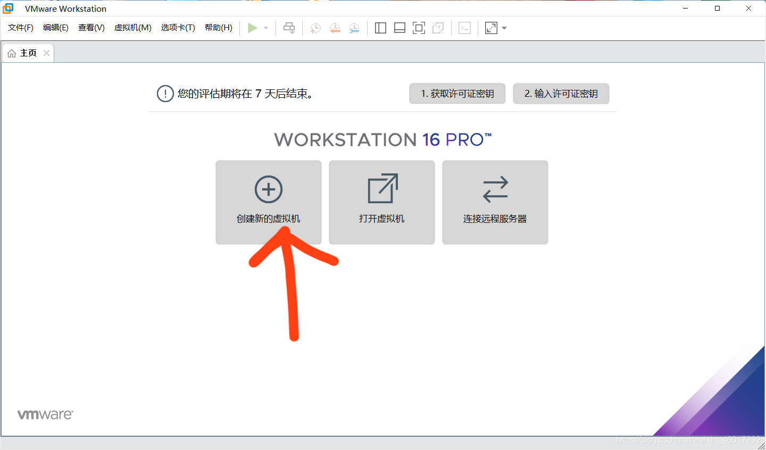This screenshot has height=450, width=766.
Task: Open the 选项卡(T) menu
Action: click(x=178, y=28)
